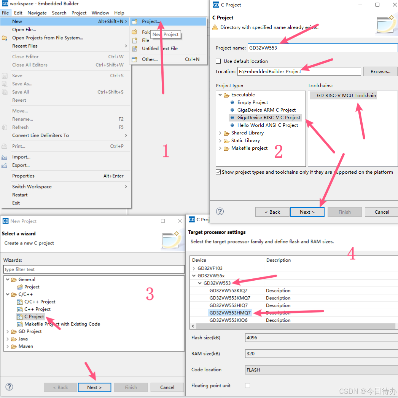Screen dimensions: 398x398
Task: Expand the GD32VF103 device node
Action: 194,268
